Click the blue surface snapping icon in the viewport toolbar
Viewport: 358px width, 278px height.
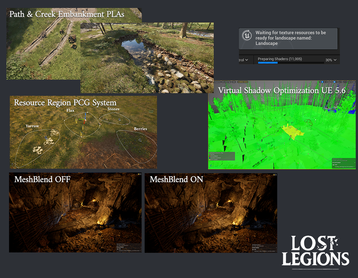334,82
